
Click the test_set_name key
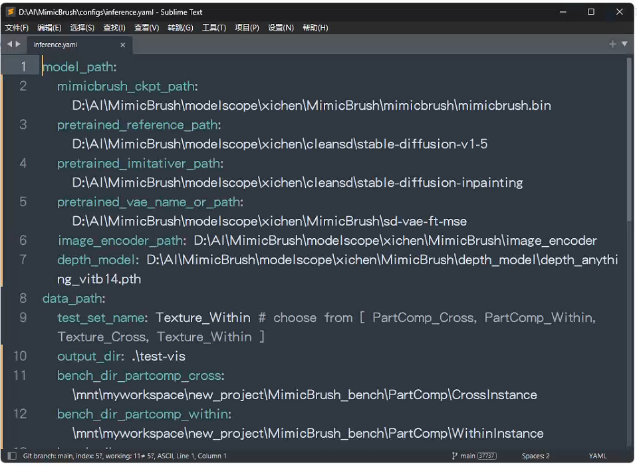click(x=102, y=318)
